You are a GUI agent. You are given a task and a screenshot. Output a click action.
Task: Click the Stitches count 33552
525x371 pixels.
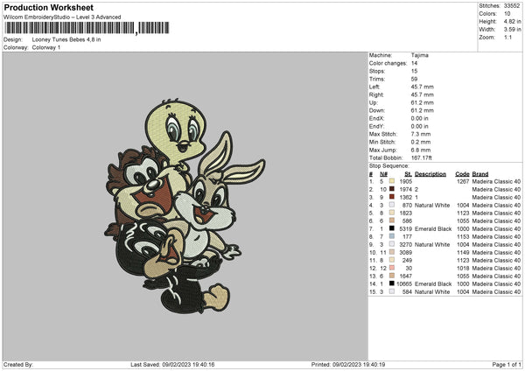[x=512, y=6]
